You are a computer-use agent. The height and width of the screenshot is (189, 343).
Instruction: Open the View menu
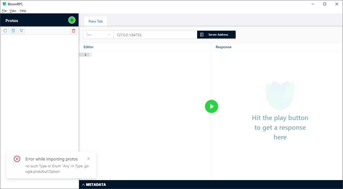[x=13, y=11]
